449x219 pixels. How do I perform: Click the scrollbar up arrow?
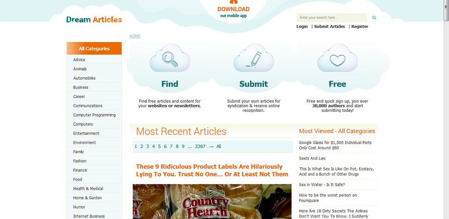point(446,2)
